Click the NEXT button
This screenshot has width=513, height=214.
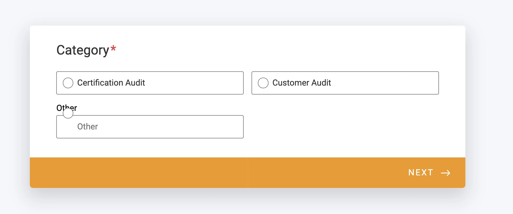[x=428, y=173]
